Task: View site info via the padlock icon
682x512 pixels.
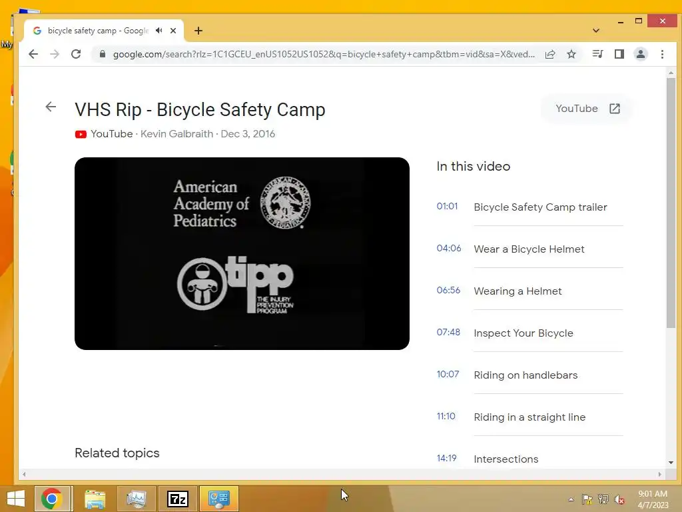Action: [102, 54]
